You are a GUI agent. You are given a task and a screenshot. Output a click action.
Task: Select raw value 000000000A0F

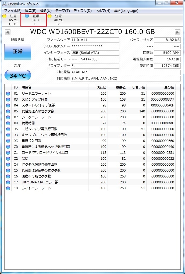(x=162, y=105)
